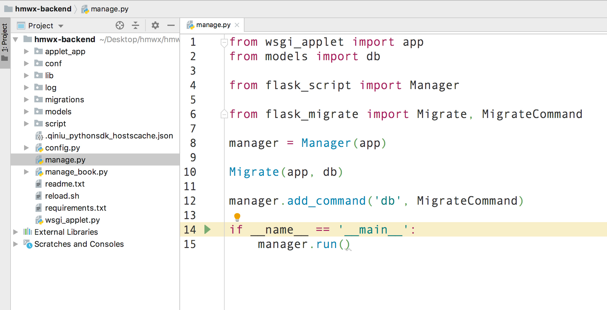Expand the config.py file node
This screenshot has width=607, height=310.
[x=26, y=148]
